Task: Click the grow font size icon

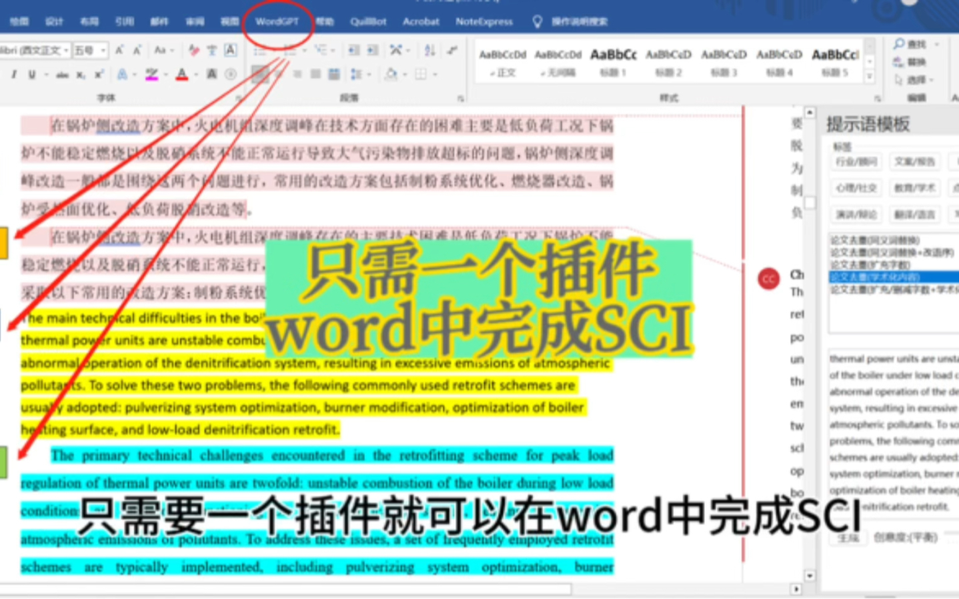Action: pos(120,50)
